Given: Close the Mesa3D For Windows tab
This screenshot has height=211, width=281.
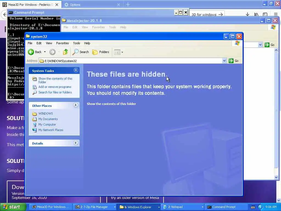Looking at the screenshot, I should (57, 5).
